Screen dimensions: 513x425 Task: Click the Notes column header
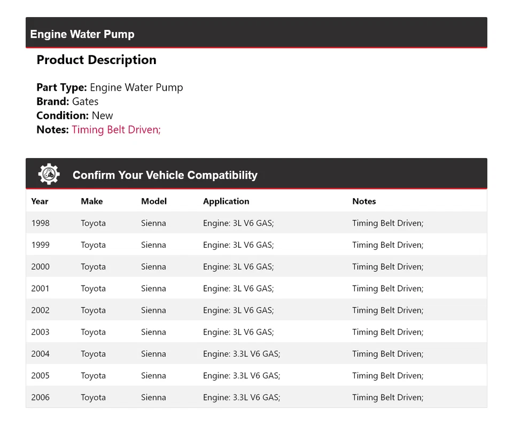[x=364, y=201]
